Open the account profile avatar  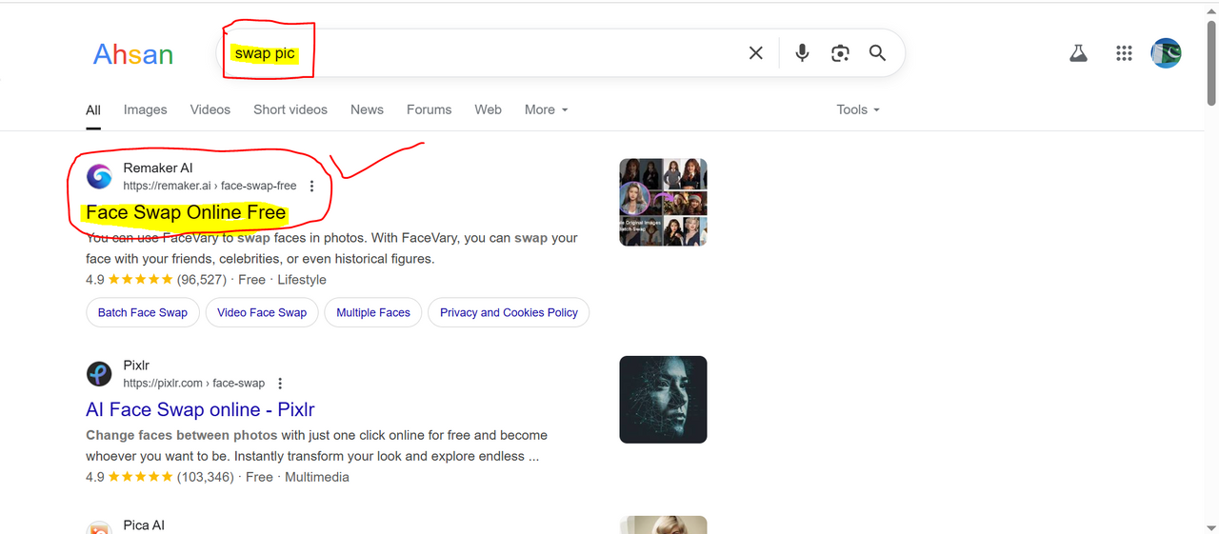point(1167,53)
